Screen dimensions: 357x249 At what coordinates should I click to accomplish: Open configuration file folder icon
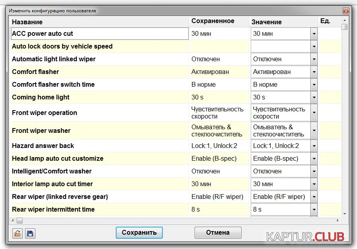pos(17,233)
